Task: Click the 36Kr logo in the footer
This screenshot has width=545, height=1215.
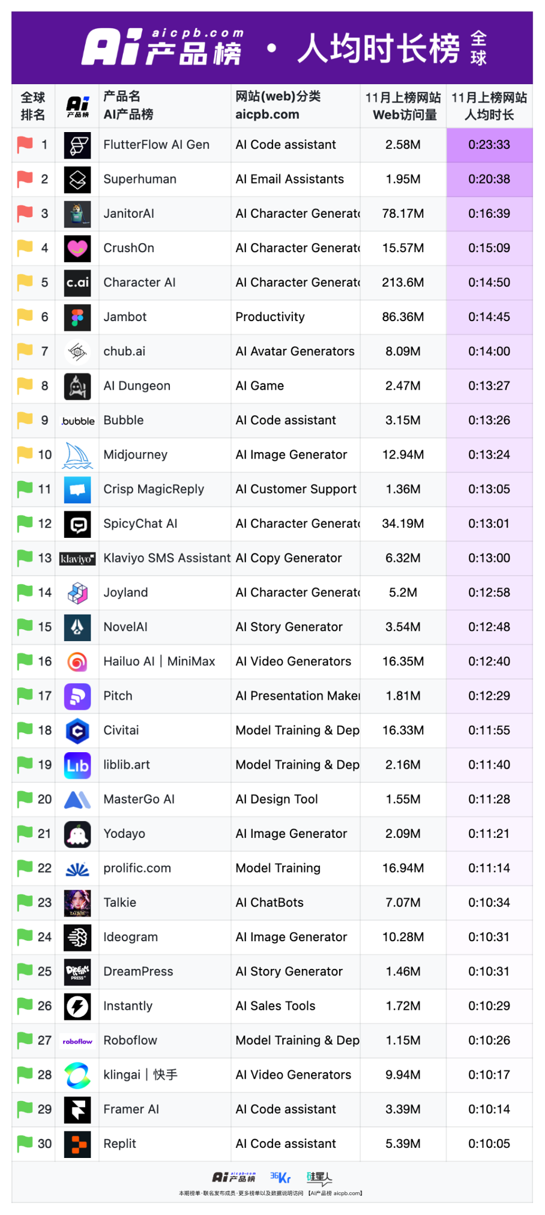Action: coord(280,1177)
